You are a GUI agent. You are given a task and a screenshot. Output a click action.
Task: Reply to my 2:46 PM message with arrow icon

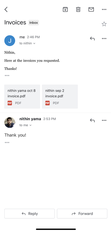(x=92, y=39)
